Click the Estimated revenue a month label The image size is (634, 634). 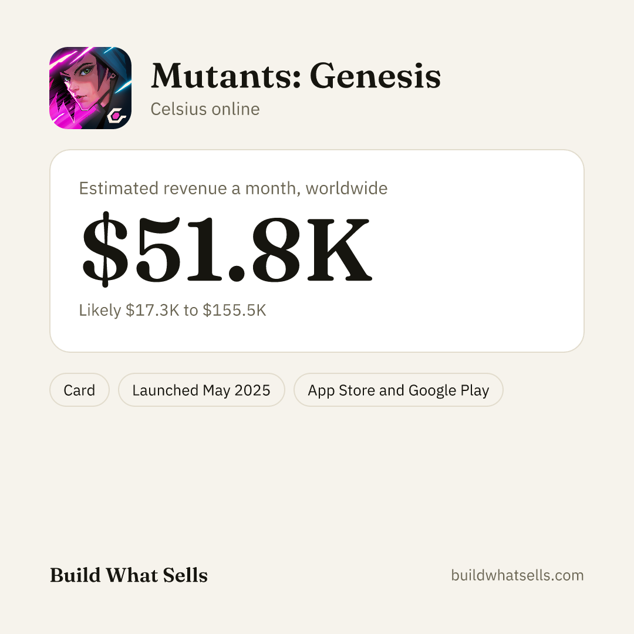click(233, 188)
